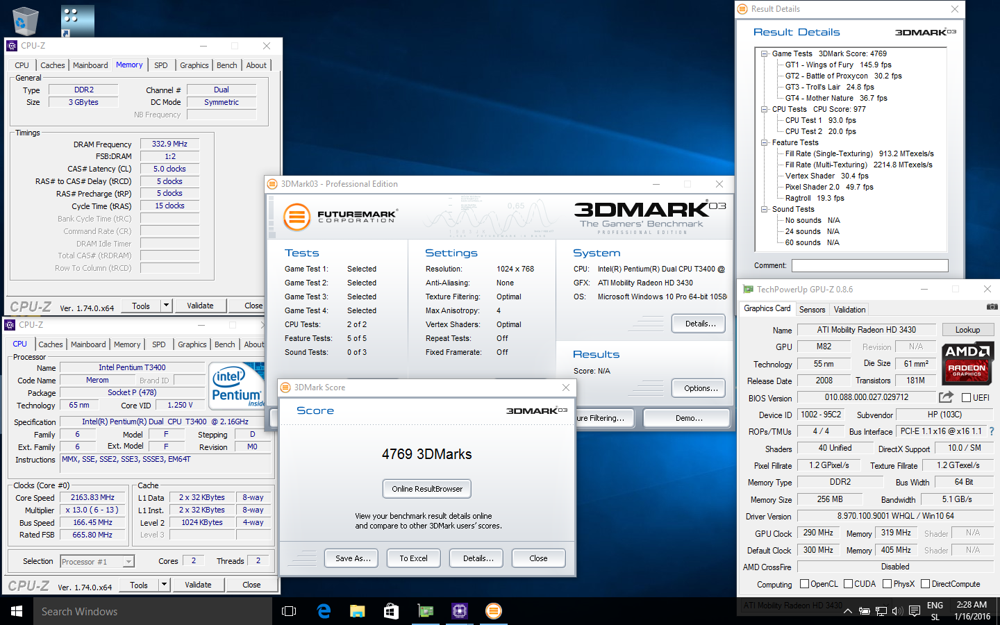Click the 3DMark03 Professional Edition title bar icon
Screen dimensions: 1000x625
point(272,184)
